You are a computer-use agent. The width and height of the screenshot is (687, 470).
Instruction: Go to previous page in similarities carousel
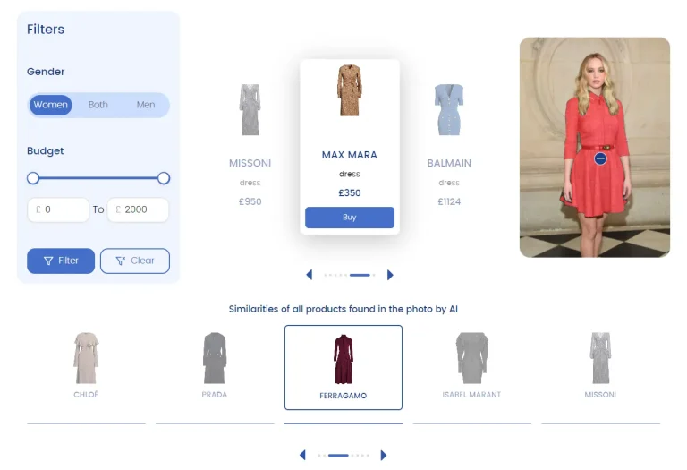point(302,455)
